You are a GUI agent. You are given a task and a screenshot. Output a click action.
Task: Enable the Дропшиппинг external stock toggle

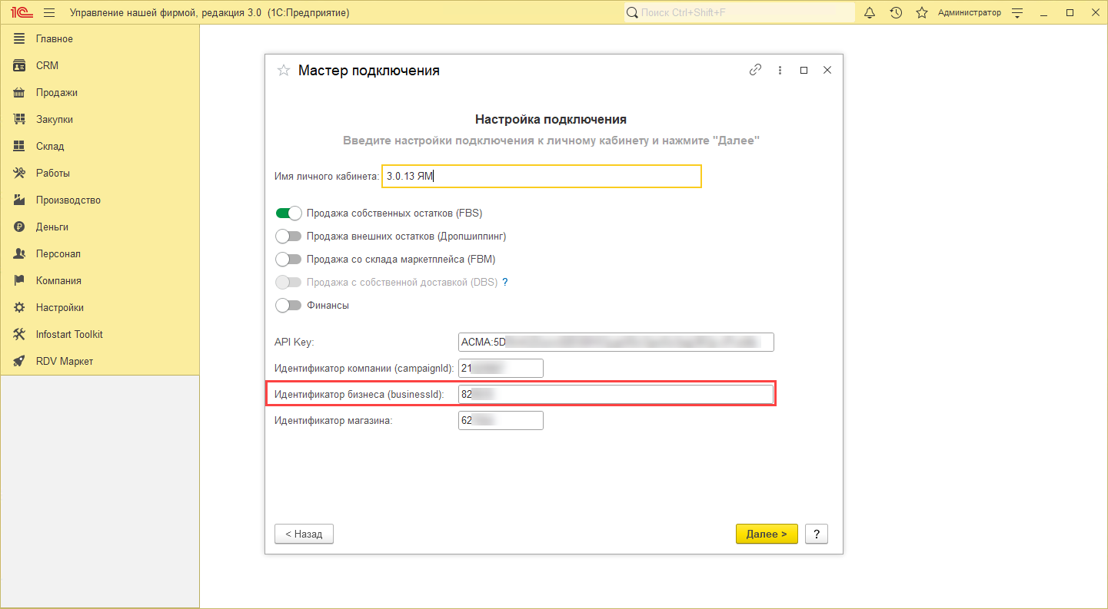[x=288, y=236]
